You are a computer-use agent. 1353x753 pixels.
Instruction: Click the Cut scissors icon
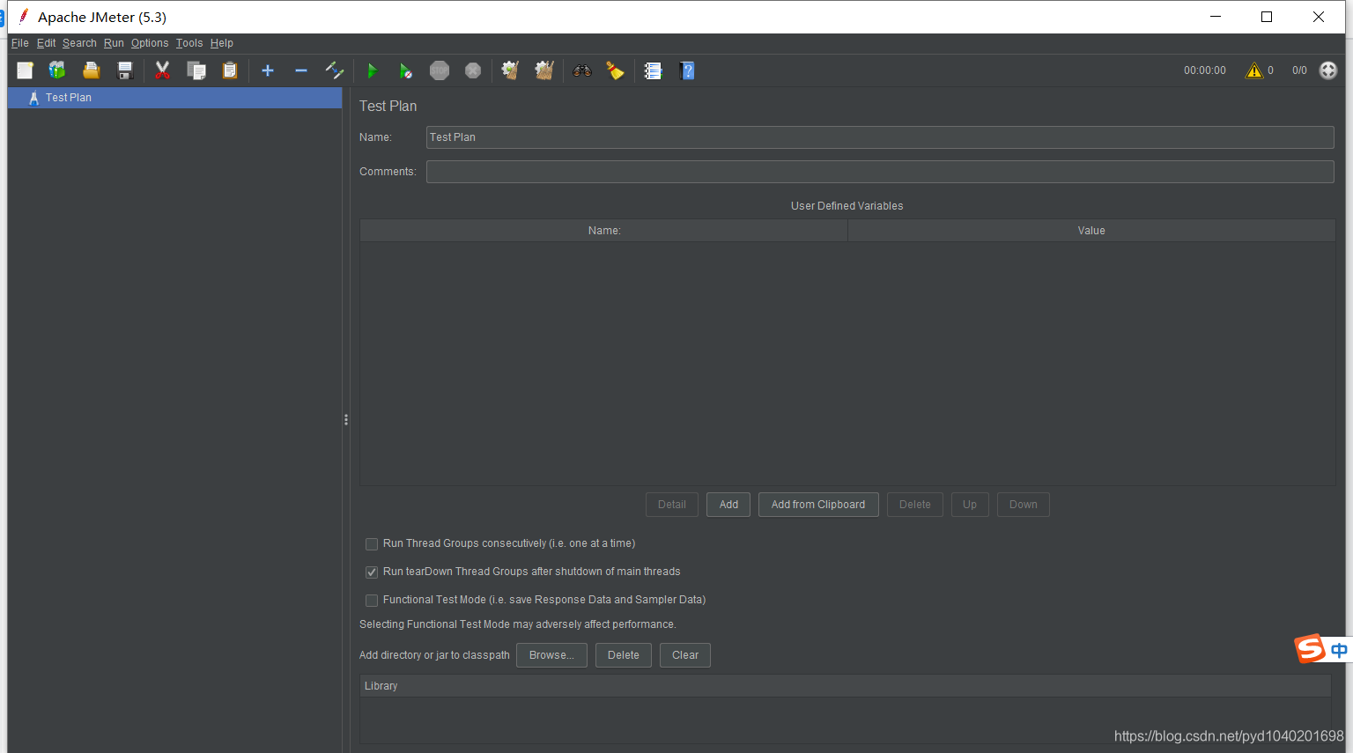(162, 70)
